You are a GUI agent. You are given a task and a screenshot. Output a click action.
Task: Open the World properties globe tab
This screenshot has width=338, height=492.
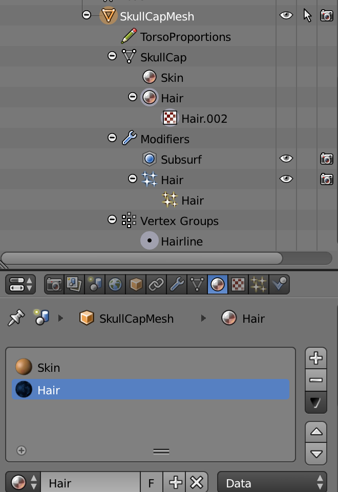[115, 284]
